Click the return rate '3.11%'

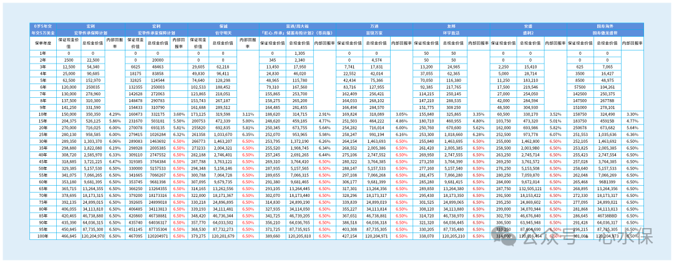pos(248,115)
